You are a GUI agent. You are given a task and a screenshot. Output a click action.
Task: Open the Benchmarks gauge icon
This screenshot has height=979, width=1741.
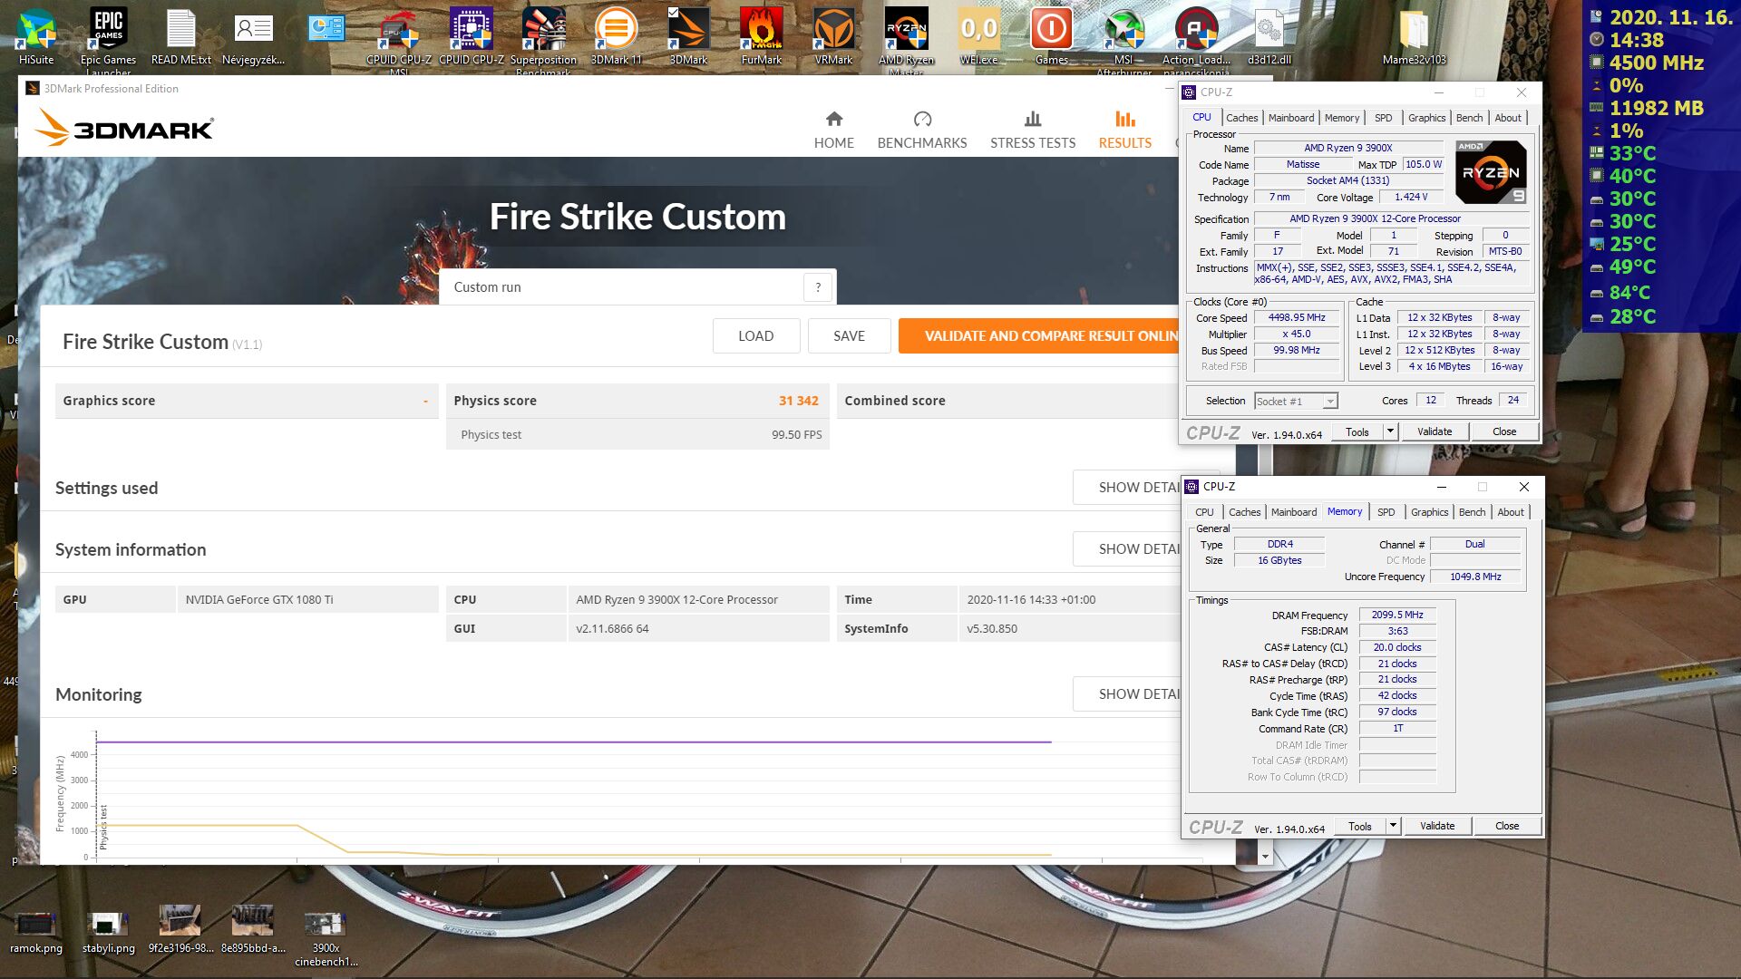[x=922, y=120]
